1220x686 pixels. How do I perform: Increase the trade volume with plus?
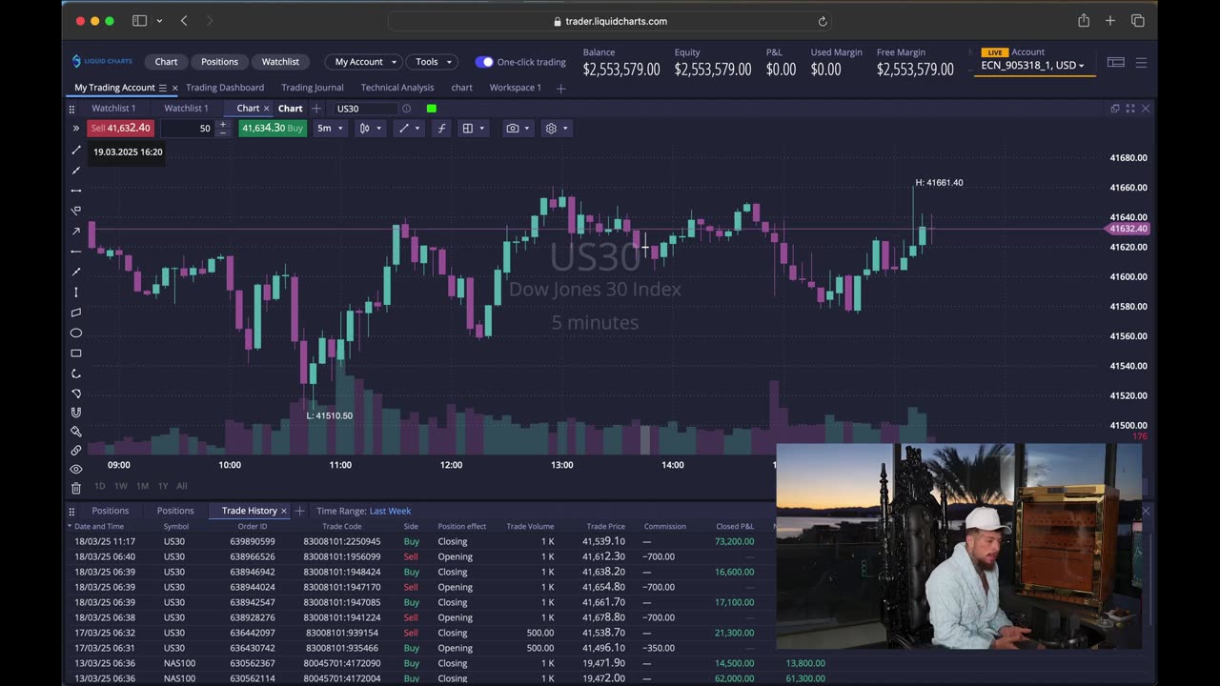point(223,124)
